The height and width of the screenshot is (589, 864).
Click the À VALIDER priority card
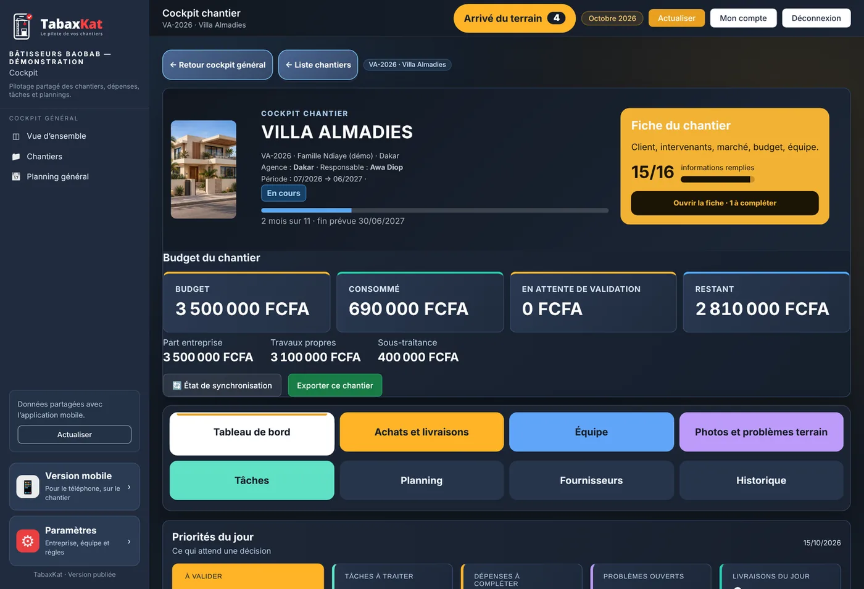tap(248, 576)
